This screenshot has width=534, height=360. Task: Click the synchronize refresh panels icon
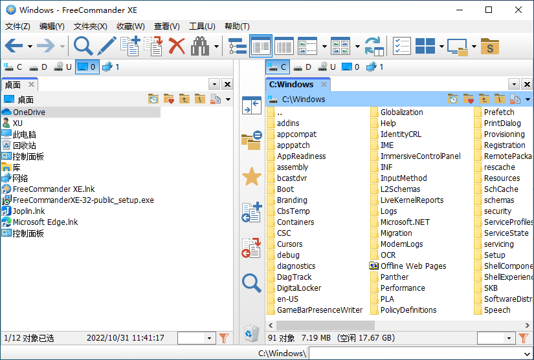pos(374,45)
